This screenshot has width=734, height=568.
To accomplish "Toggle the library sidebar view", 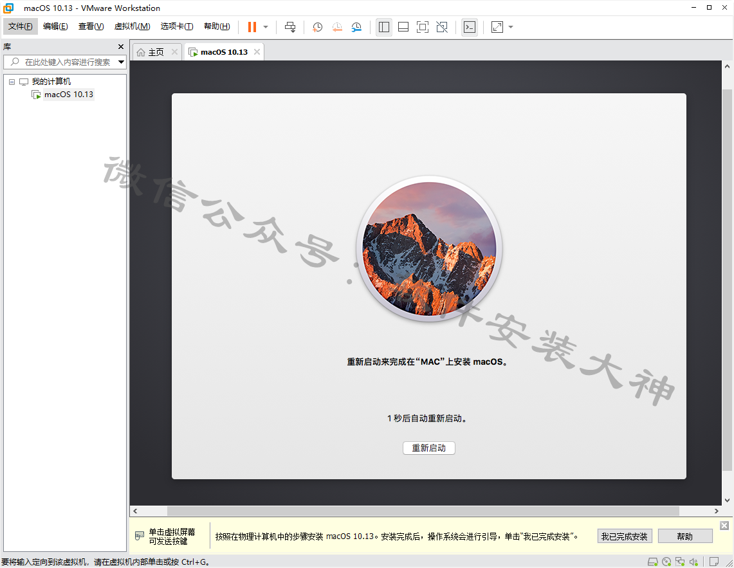I will (384, 27).
